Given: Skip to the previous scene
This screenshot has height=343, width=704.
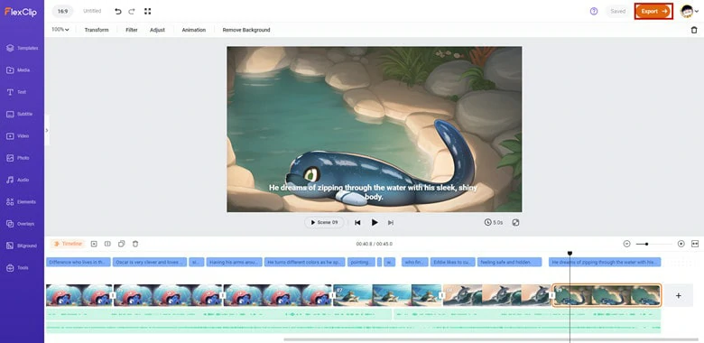Looking at the screenshot, I should (x=357, y=222).
